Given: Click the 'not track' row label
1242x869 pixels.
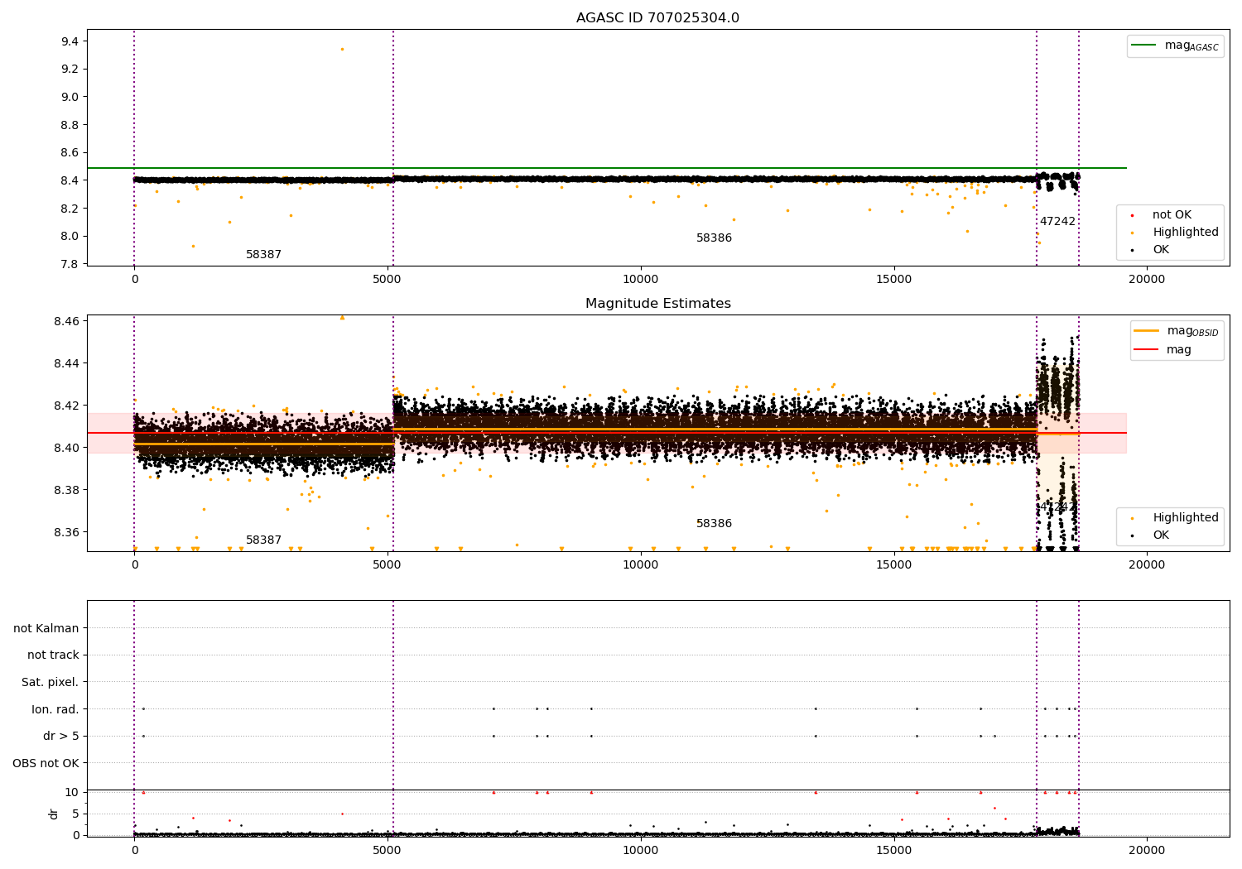Looking at the screenshot, I should coord(53,655).
